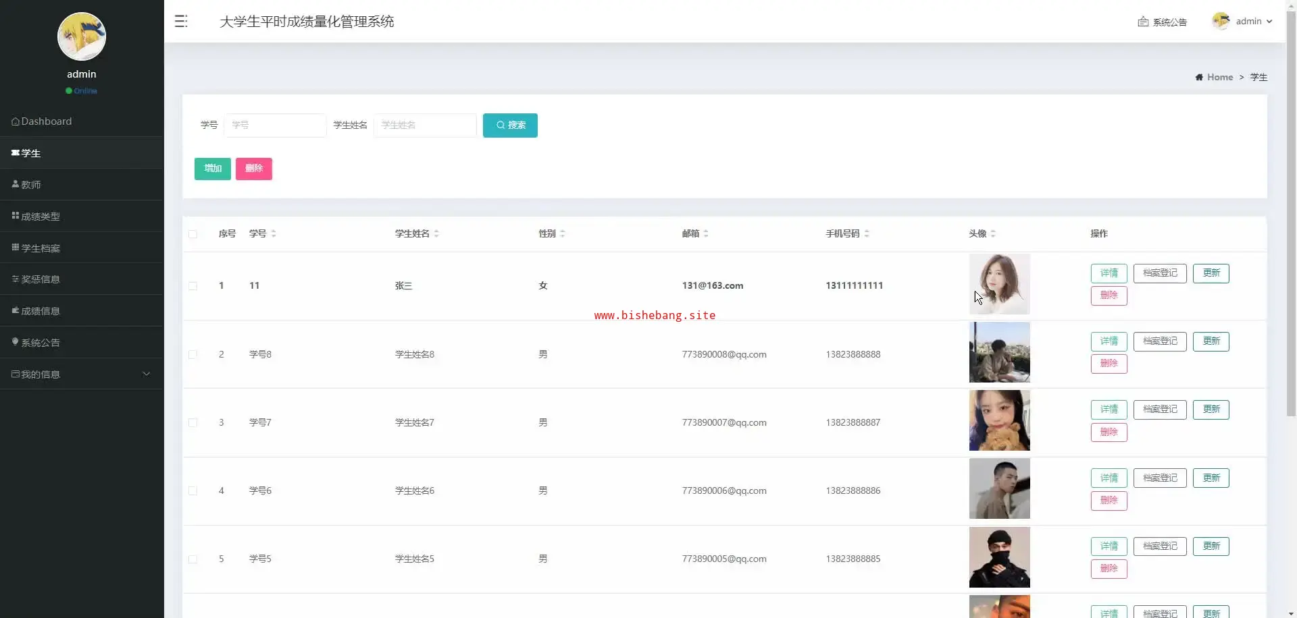Viewport: 1297px width, 618px height.
Task: Tick the checkbox for row 学号7
Action: point(193,422)
